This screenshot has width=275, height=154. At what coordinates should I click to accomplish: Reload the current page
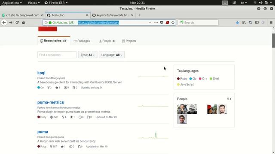tap(17, 23)
